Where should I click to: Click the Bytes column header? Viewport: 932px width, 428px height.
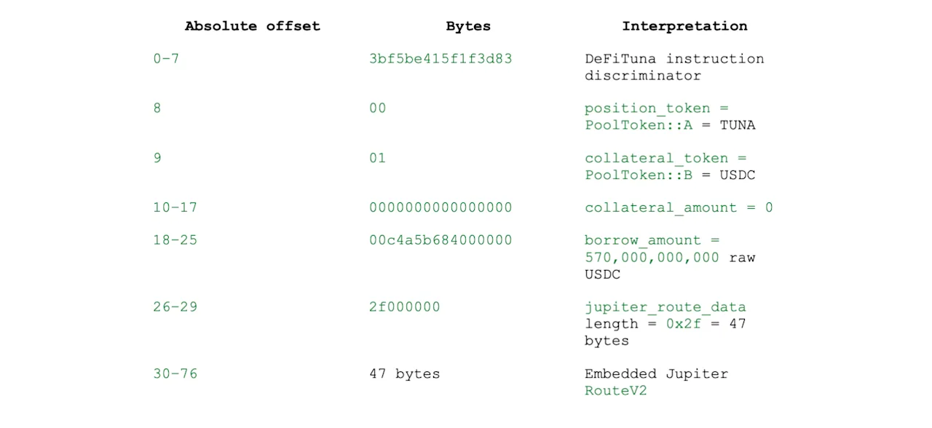(468, 26)
